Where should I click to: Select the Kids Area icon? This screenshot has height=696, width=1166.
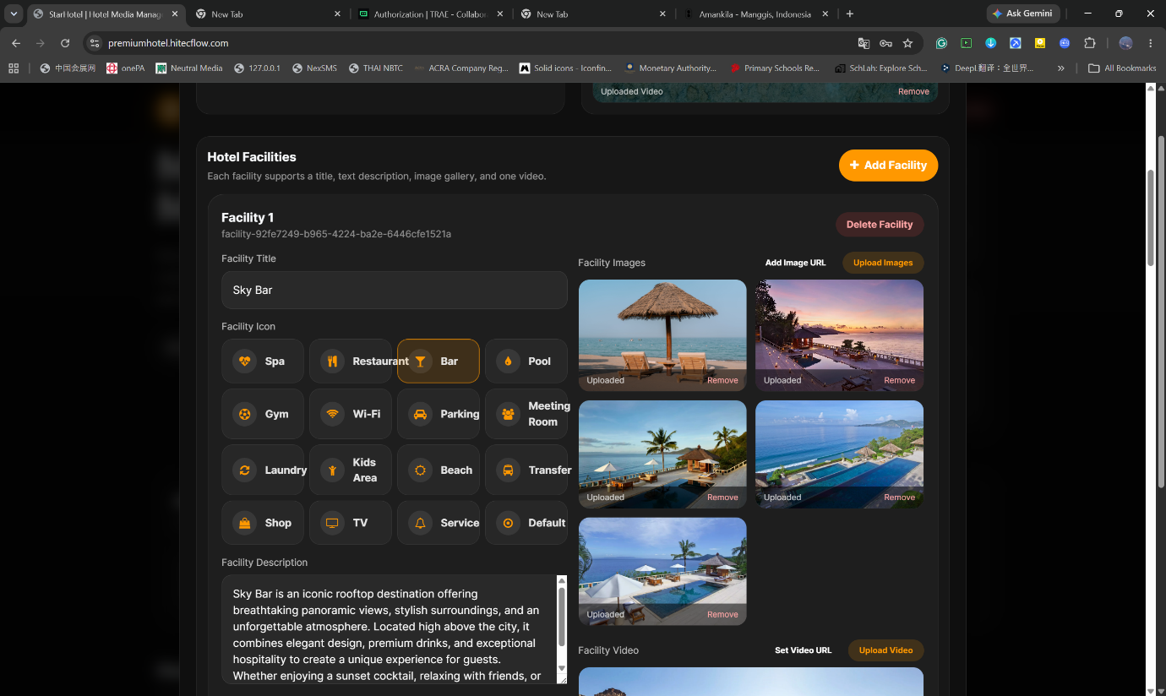tap(350, 470)
